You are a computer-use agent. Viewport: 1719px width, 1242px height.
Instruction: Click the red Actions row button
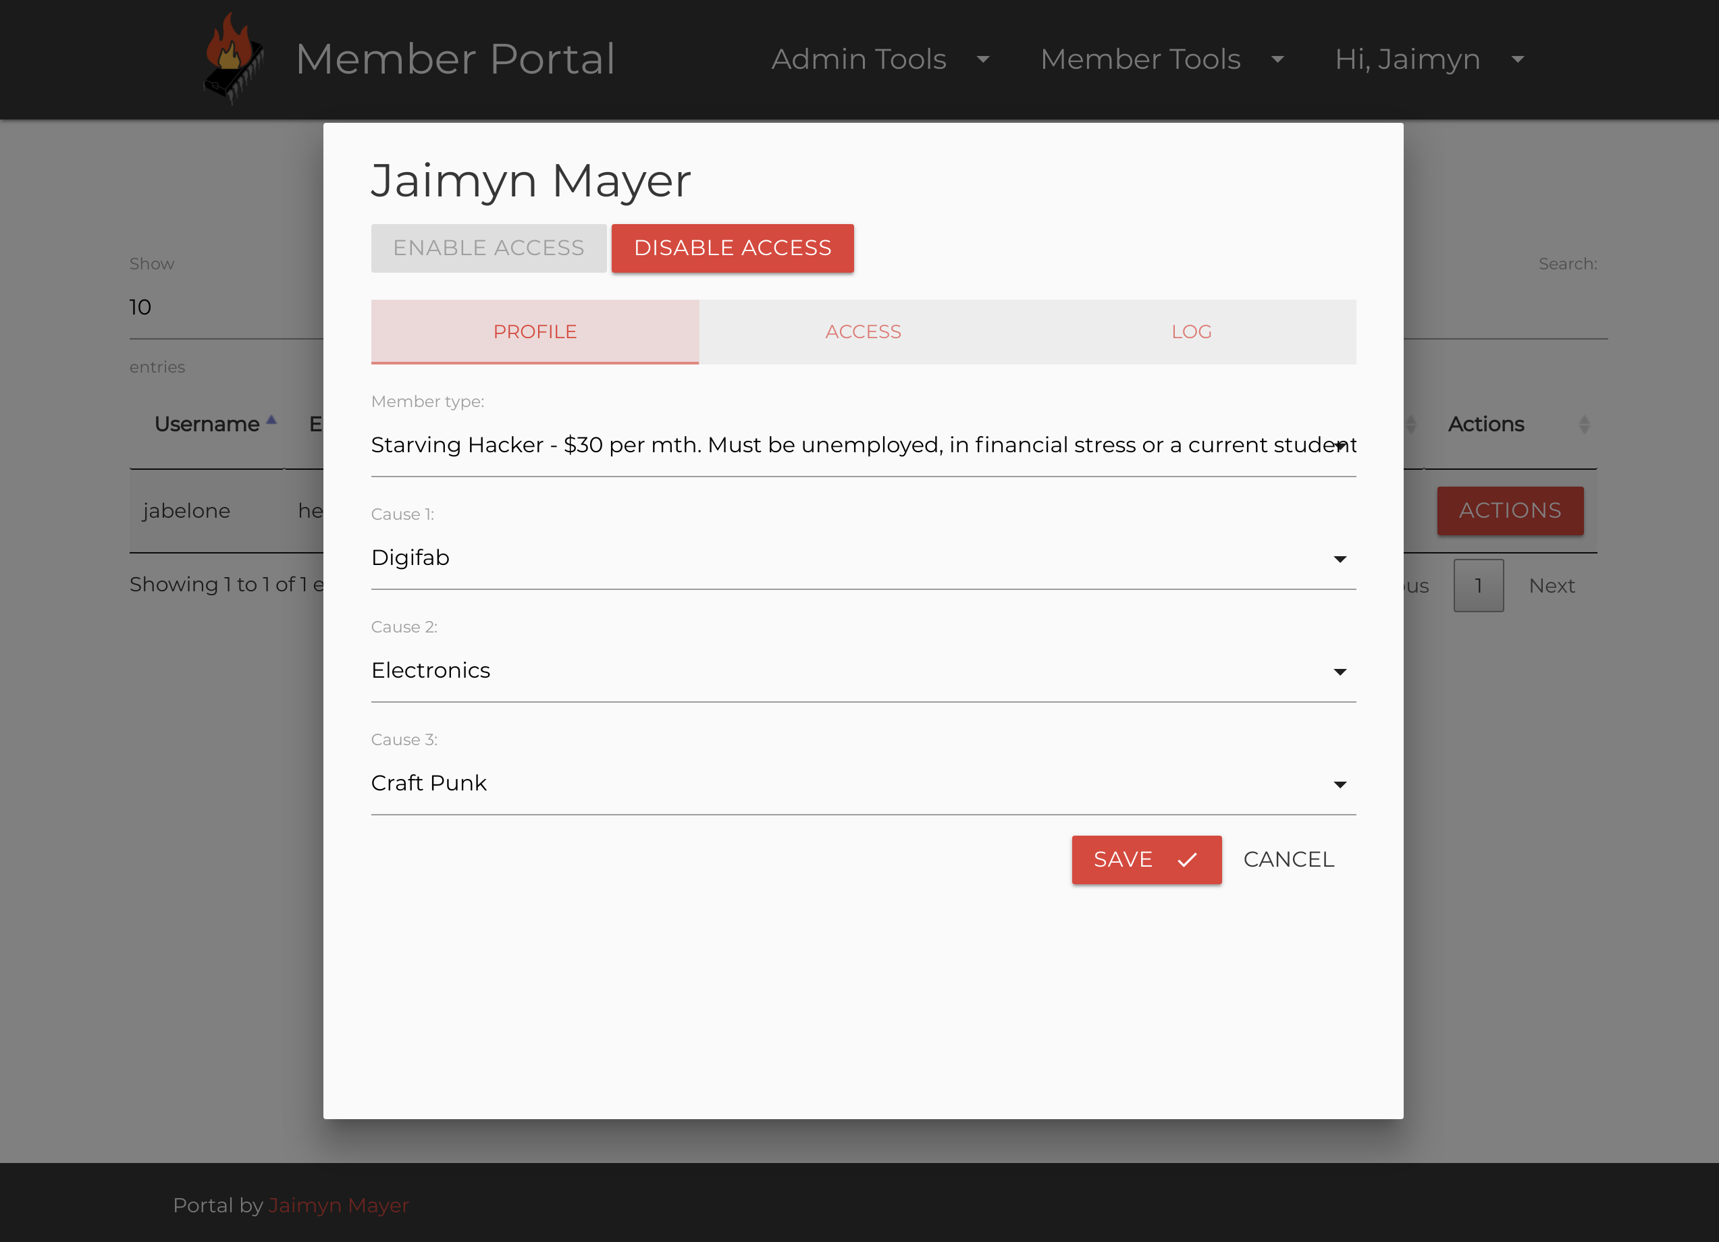point(1509,511)
